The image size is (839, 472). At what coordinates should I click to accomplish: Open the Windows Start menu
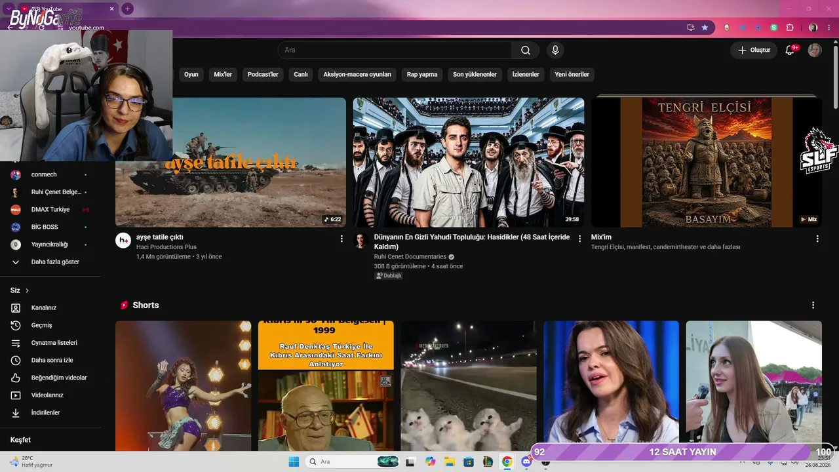293,462
